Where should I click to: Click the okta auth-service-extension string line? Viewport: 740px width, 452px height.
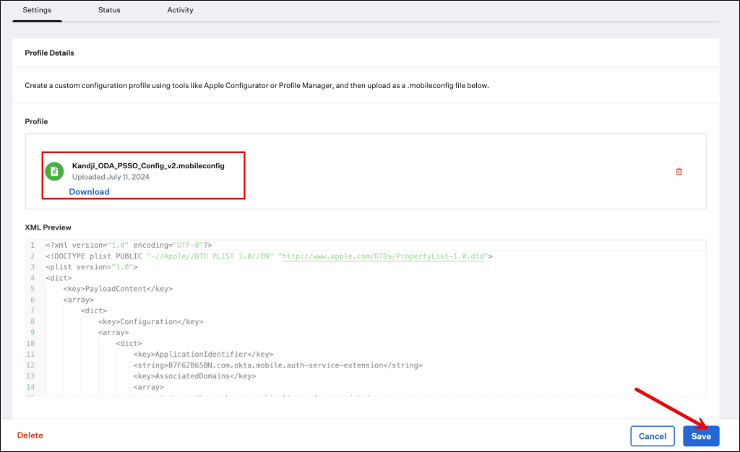click(277, 365)
